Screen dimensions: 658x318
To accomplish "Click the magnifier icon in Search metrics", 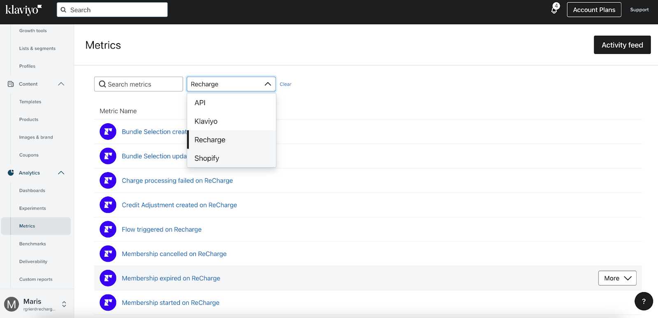I will [x=102, y=84].
